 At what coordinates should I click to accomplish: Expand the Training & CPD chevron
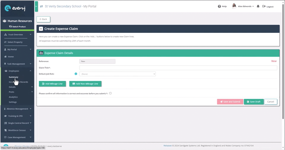click(31, 116)
